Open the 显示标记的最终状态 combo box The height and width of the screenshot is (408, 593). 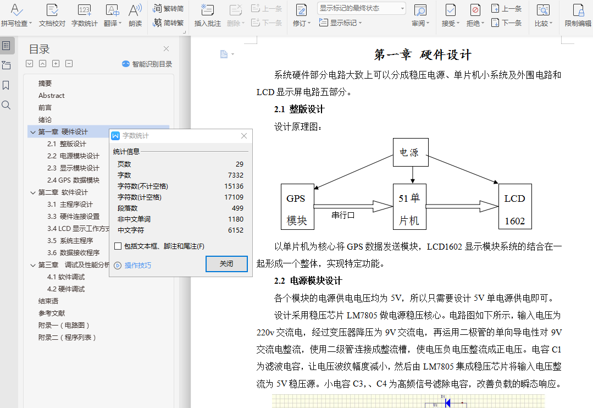[x=362, y=8]
